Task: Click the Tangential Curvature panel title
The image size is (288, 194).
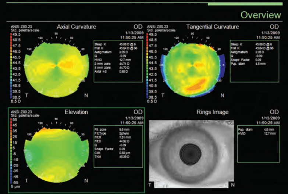Action: coord(213,27)
